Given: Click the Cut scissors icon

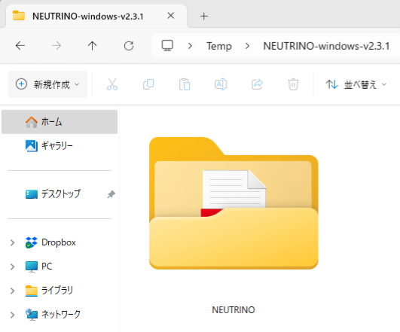Looking at the screenshot, I should (x=112, y=84).
